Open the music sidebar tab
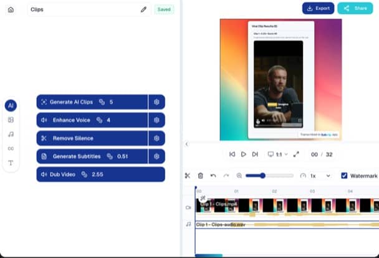 pos(11,134)
